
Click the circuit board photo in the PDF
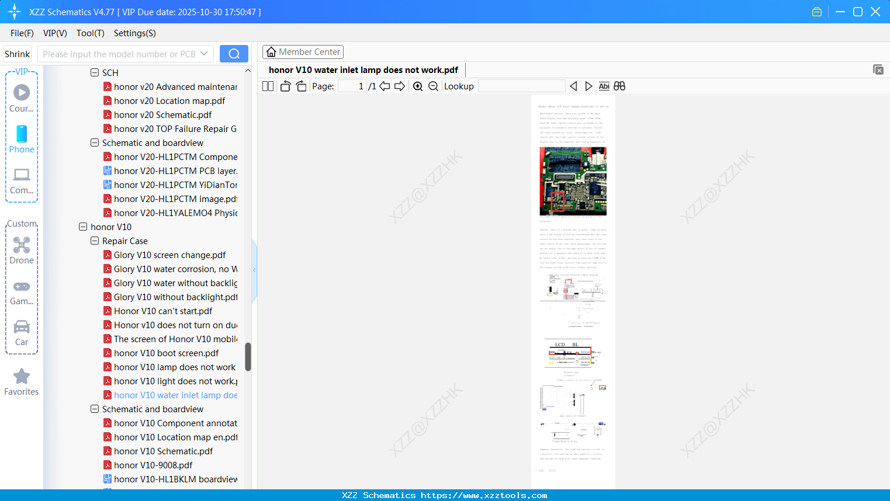click(573, 181)
